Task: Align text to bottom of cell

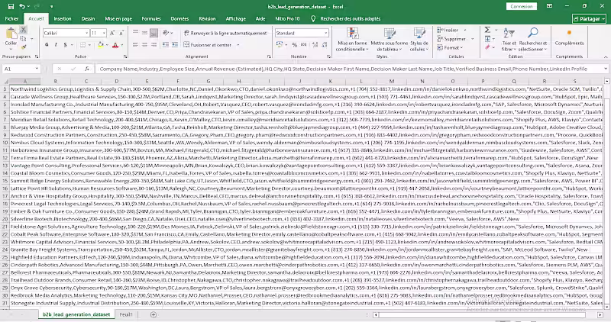Action: pos(154,33)
